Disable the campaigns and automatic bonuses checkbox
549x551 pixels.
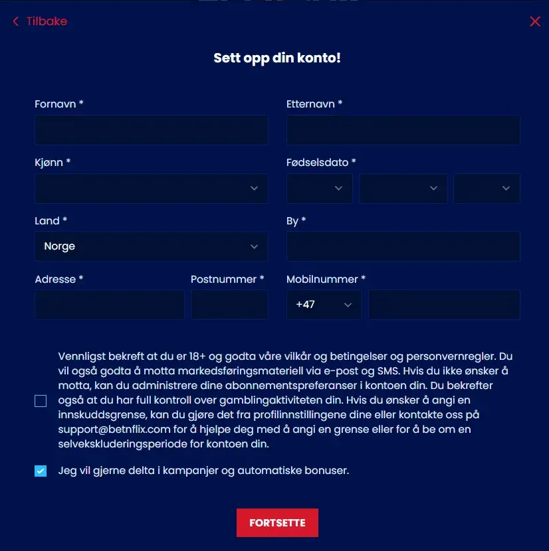(x=40, y=469)
